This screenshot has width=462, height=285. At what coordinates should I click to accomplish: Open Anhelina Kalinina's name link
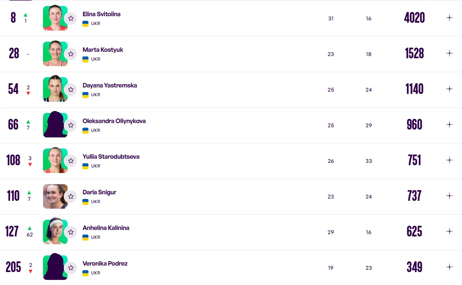(106, 228)
